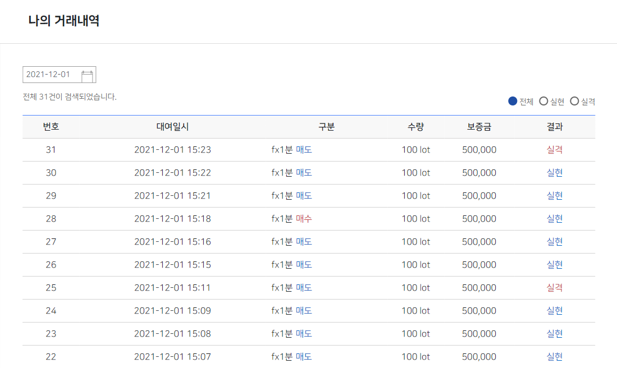
Task: Click row number 29
Action: click(x=51, y=195)
